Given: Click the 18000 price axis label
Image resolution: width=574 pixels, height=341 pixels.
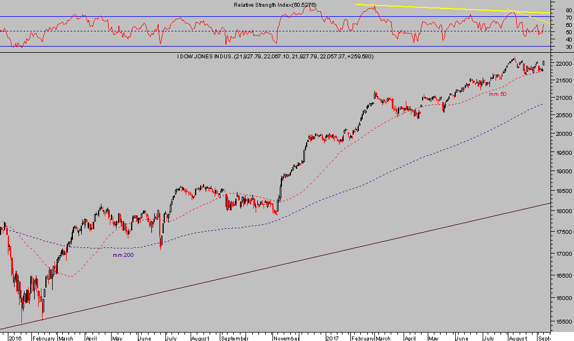Looking at the screenshot, I should (562, 211).
